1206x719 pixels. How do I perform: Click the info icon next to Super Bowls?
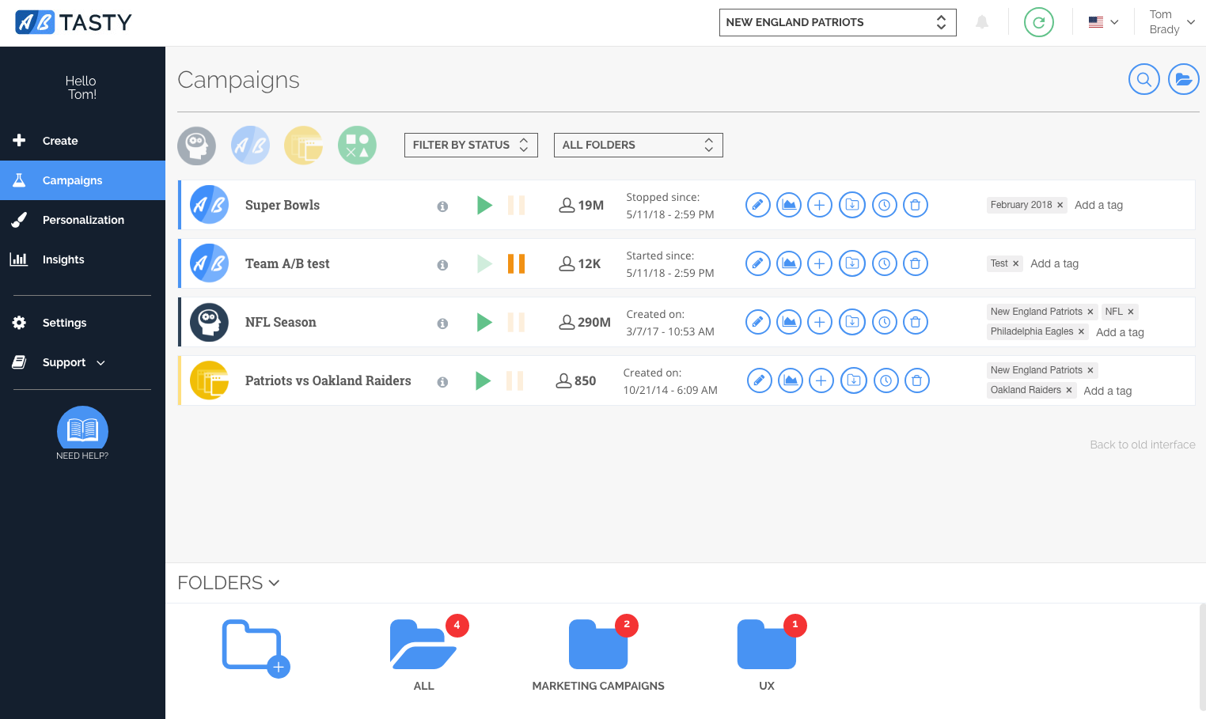pos(442,206)
